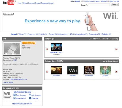Viewport: 122px width, 108px height.
Task: Open the Videos link in top navigation
Action: (x=25, y=3)
